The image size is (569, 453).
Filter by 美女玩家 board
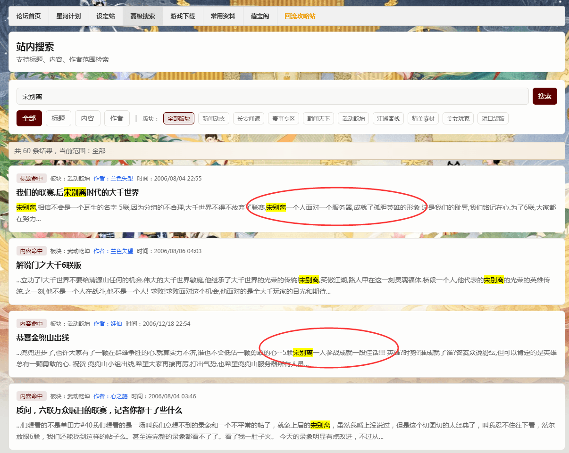pyautogui.click(x=458, y=118)
